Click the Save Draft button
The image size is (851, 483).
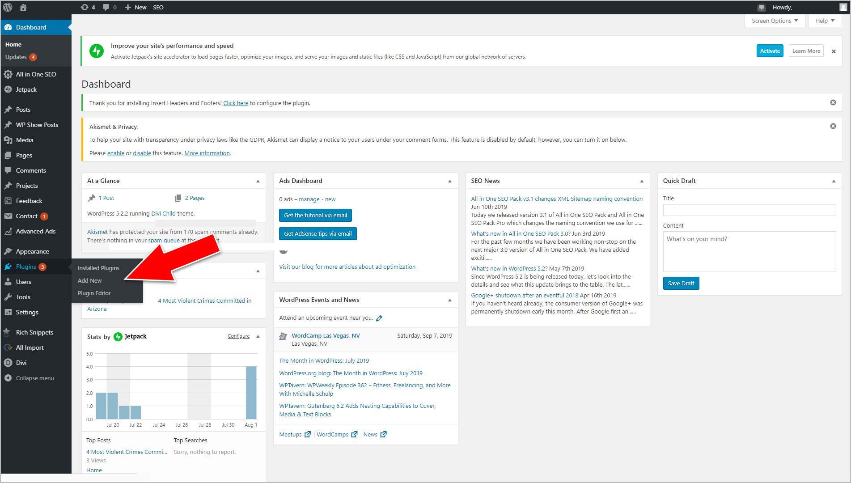pos(681,283)
